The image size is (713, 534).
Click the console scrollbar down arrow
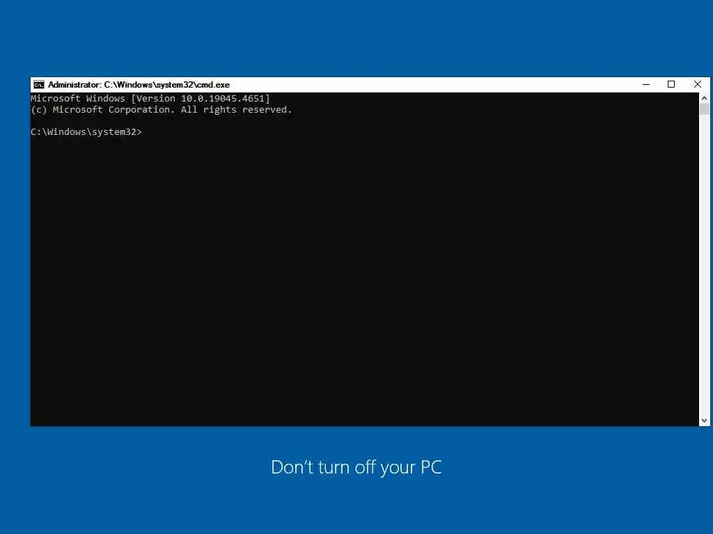point(705,421)
